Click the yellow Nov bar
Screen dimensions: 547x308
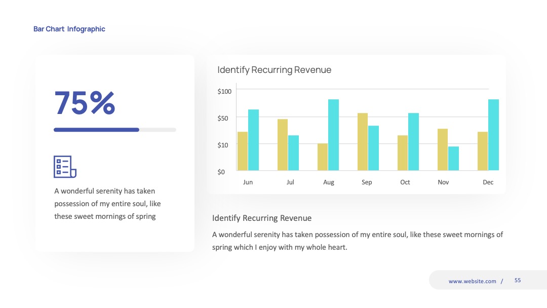tap(443, 149)
